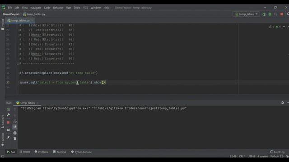This screenshot has width=289, height=162.
Task: Open the Navigate menu
Action: click(36, 8)
